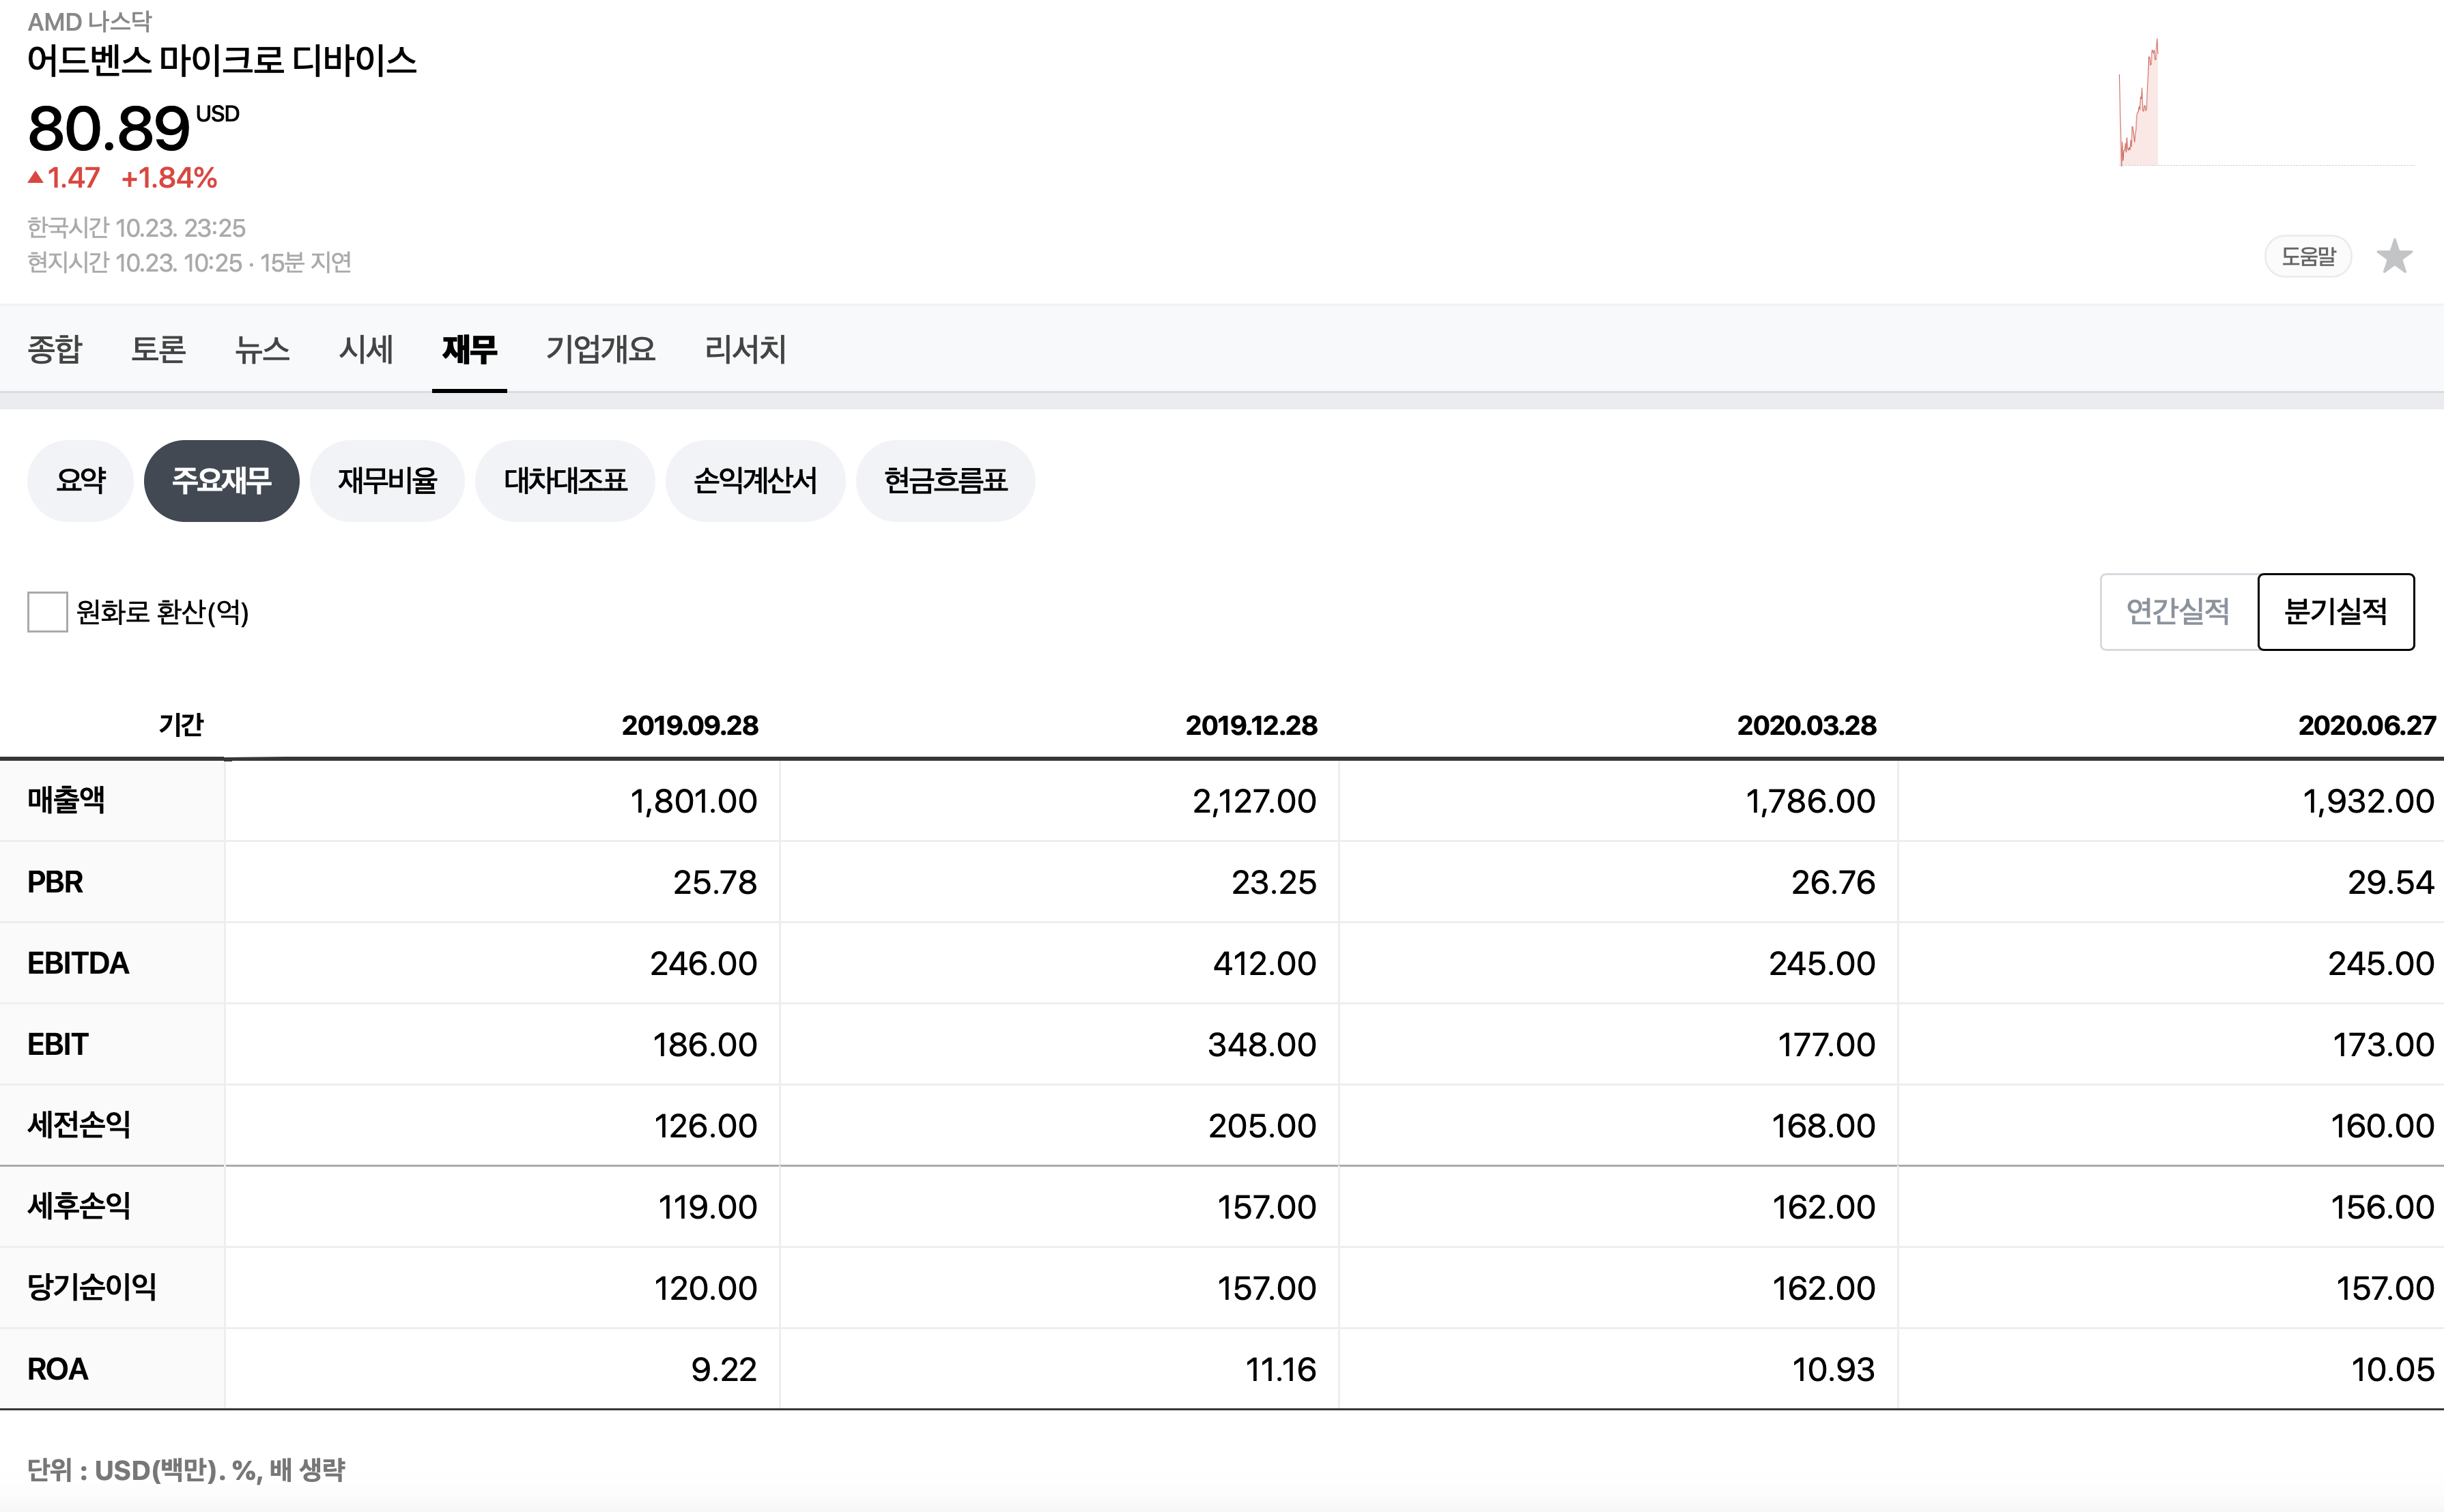Go to the 뉴스 tab
This screenshot has height=1512, width=2444.
(x=262, y=349)
